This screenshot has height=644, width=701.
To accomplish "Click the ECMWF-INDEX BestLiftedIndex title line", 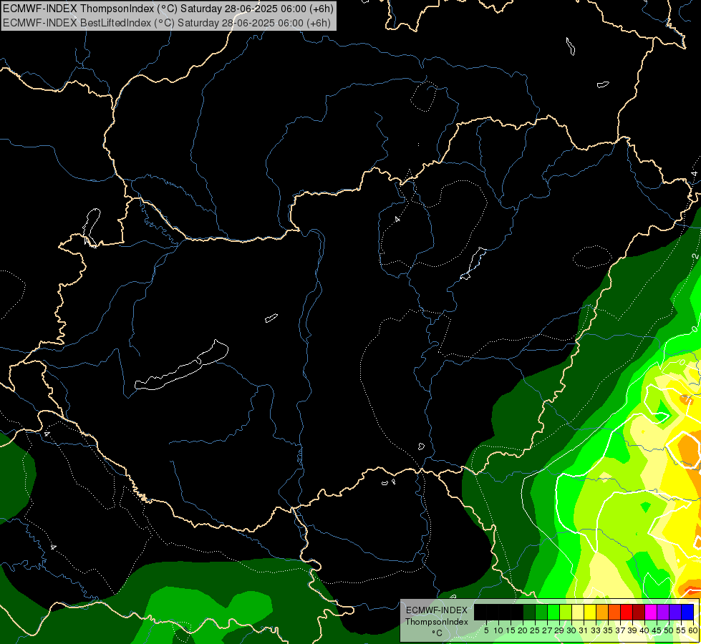I will pyautogui.click(x=167, y=23).
